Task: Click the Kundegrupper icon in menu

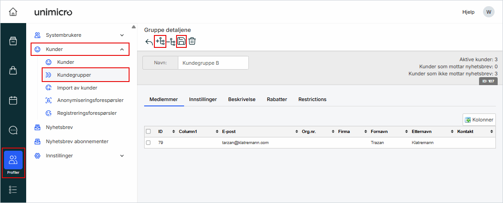Action: point(48,75)
